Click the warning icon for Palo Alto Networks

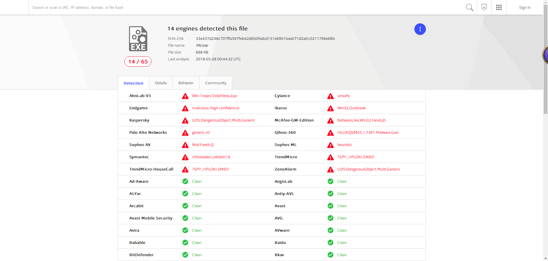(x=185, y=133)
